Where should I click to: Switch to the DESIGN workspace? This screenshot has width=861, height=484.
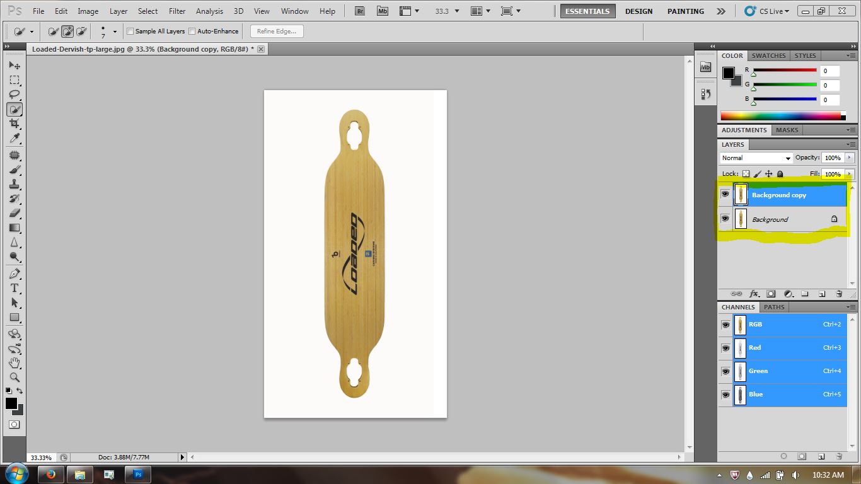(x=639, y=11)
